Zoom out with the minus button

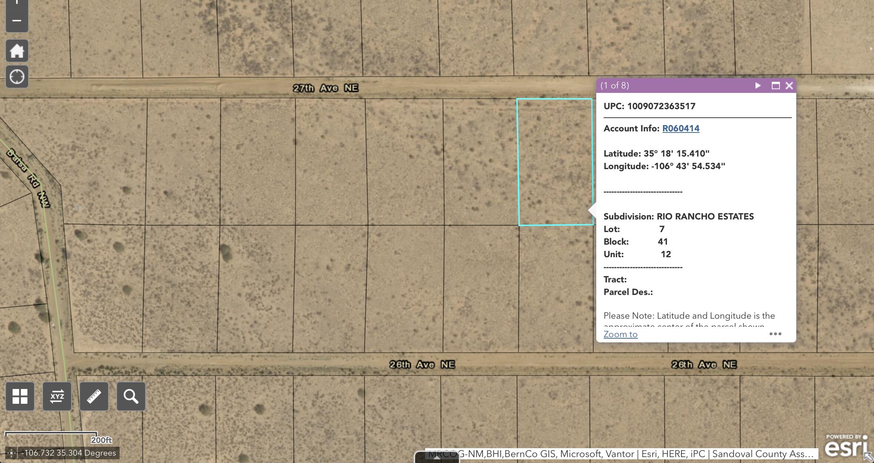coord(17,21)
